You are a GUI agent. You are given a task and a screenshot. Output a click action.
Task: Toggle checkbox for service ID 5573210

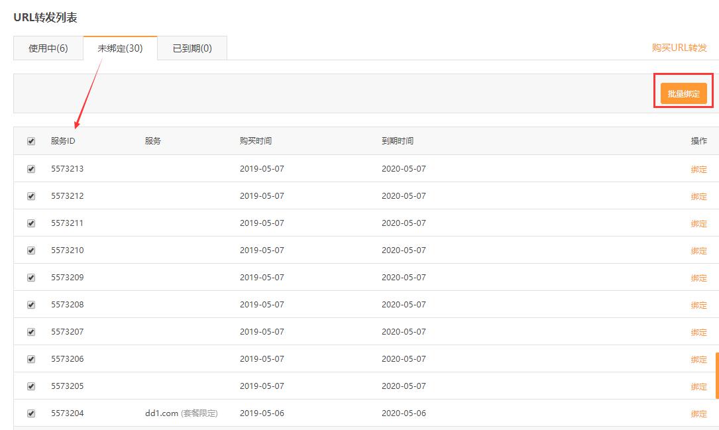pos(31,250)
